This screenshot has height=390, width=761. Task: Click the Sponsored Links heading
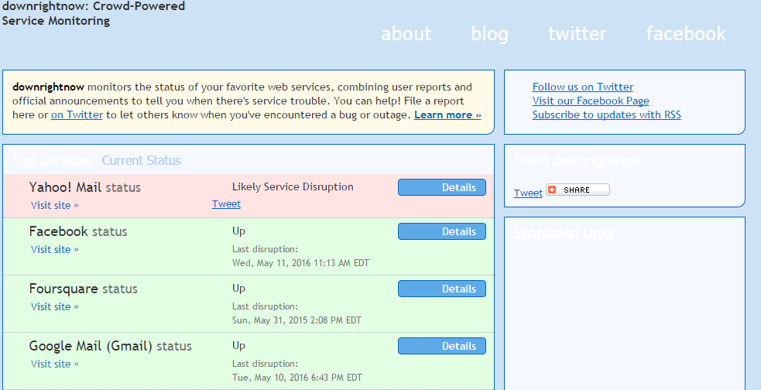[564, 234]
